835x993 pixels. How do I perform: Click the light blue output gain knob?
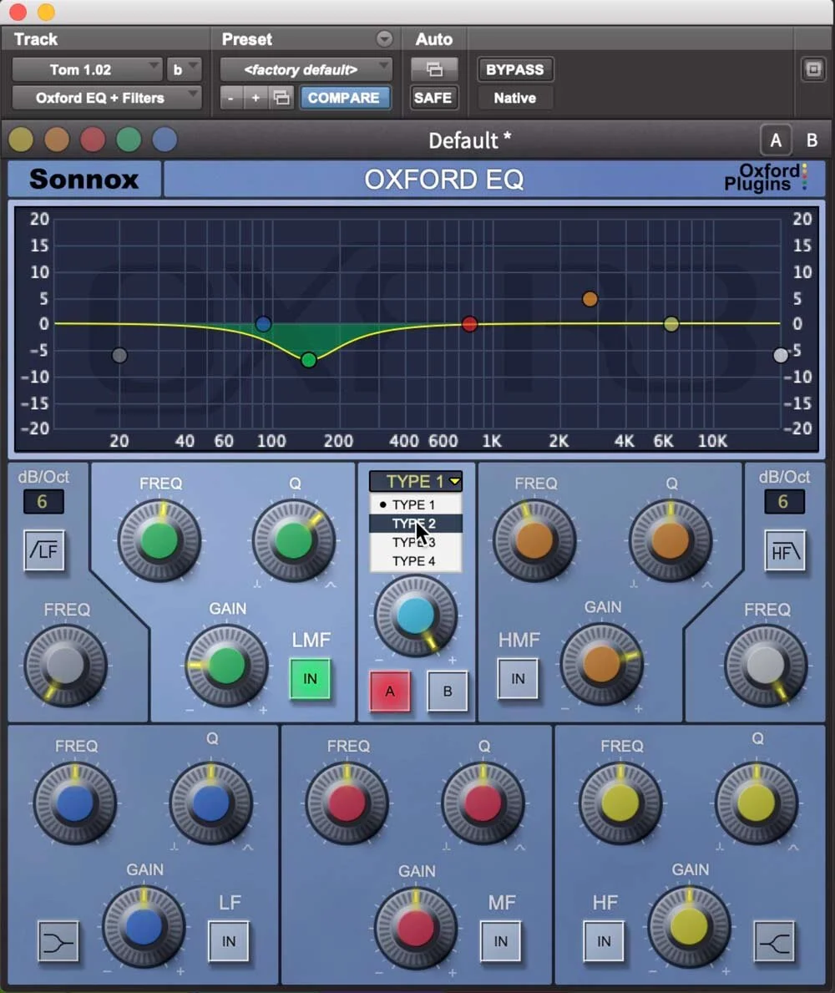415,616
